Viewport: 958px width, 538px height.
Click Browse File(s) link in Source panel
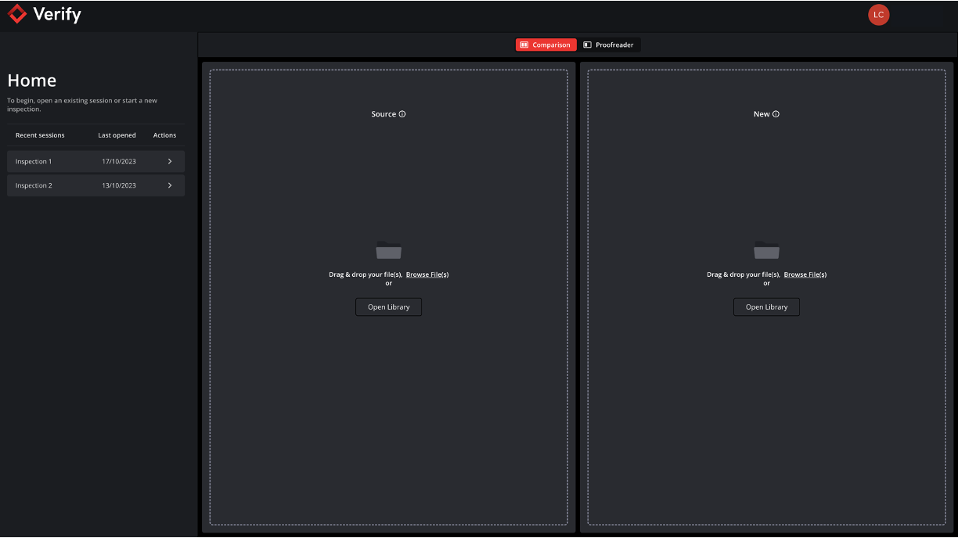[427, 274]
